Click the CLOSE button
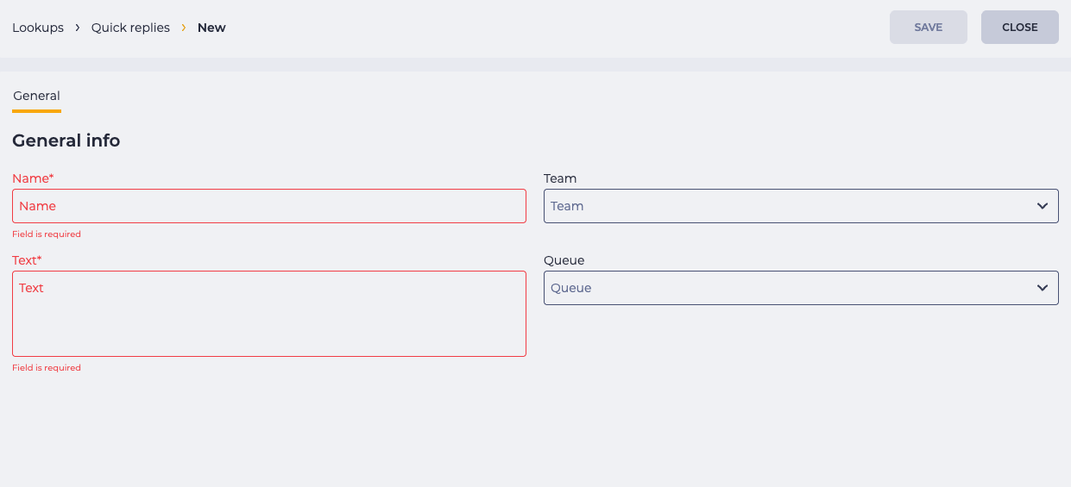This screenshot has height=487, width=1071. (x=1020, y=27)
